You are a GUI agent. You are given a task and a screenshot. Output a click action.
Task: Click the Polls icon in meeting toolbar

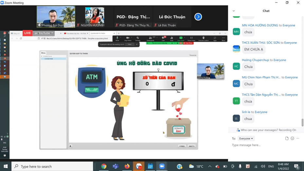(x=171, y=38)
